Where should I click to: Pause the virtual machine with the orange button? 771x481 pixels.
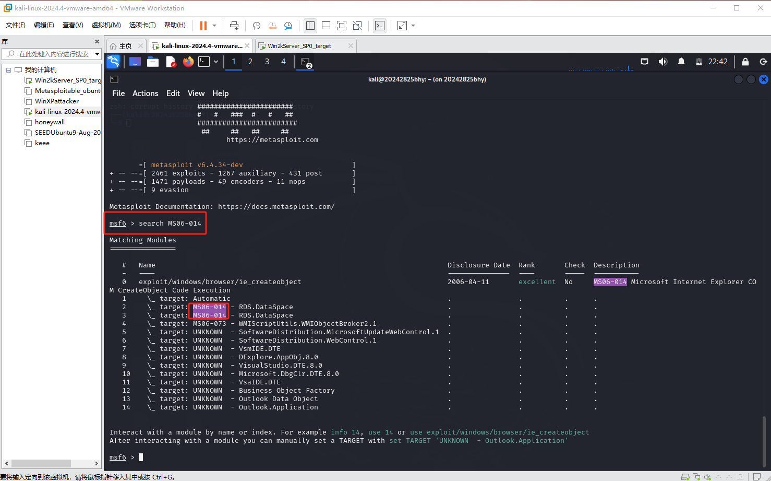[x=203, y=26]
